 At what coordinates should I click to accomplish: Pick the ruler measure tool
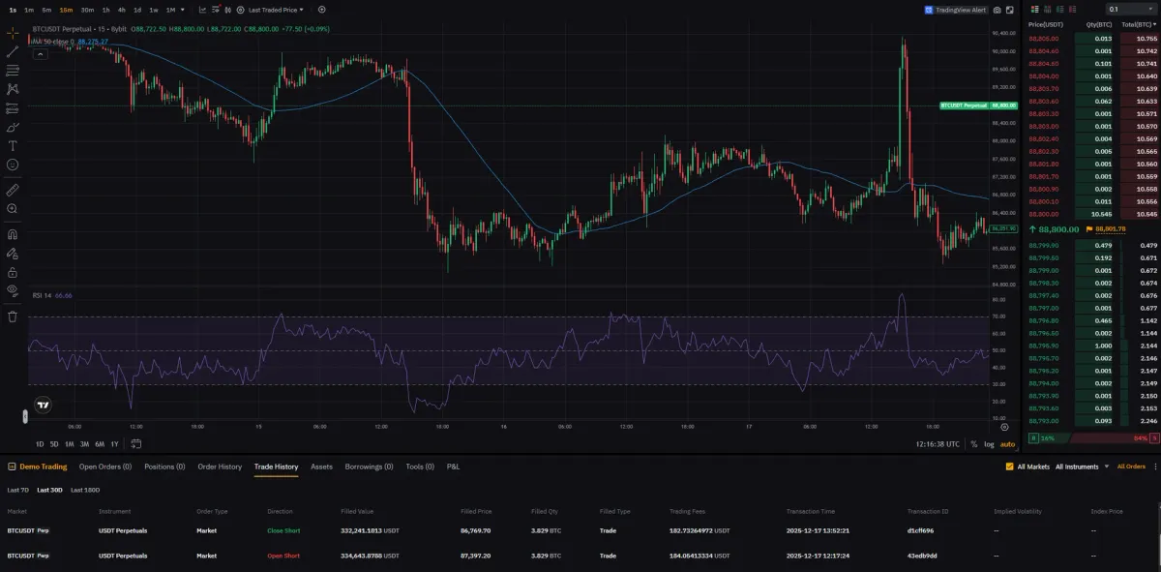(13, 190)
